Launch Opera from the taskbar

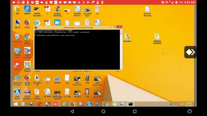pos(39,104)
